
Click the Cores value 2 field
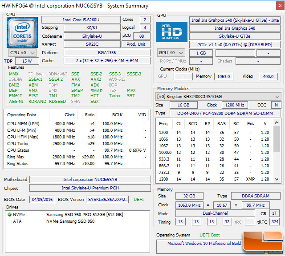145,20
